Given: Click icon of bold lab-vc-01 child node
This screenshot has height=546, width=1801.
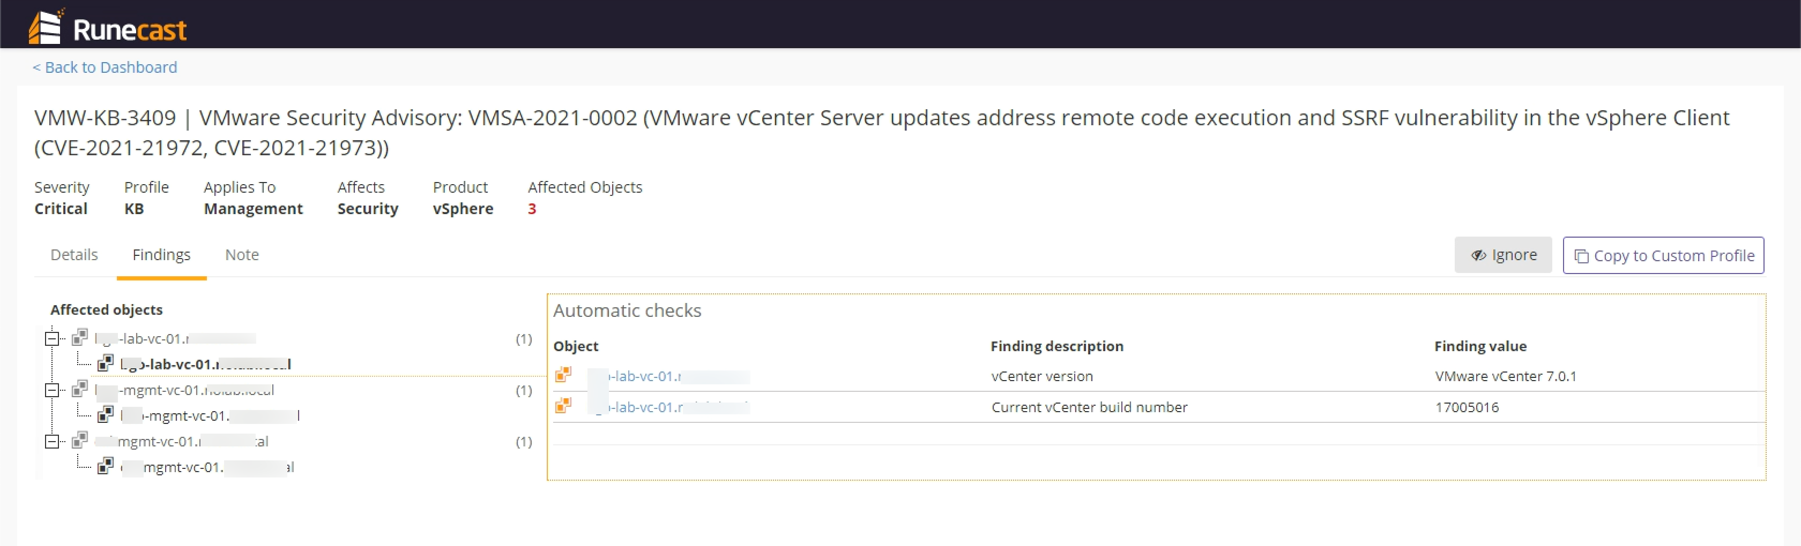Looking at the screenshot, I should coord(106,363).
